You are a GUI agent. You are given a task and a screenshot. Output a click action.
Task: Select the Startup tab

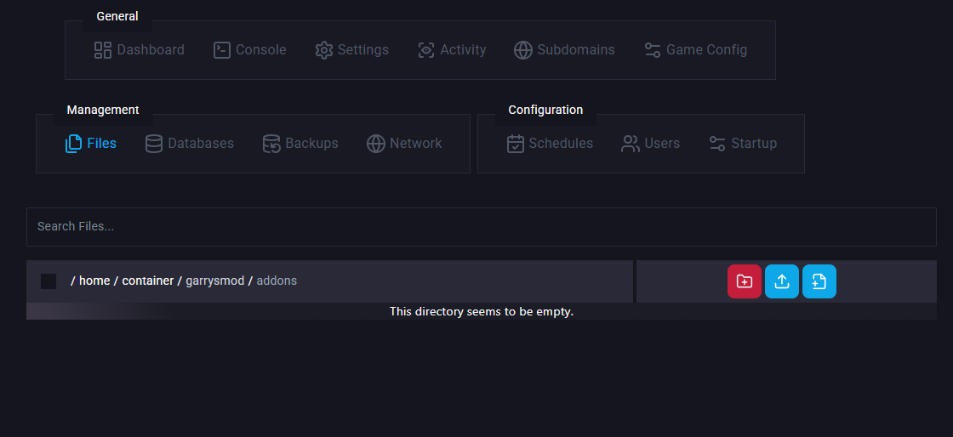[x=743, y=144]
